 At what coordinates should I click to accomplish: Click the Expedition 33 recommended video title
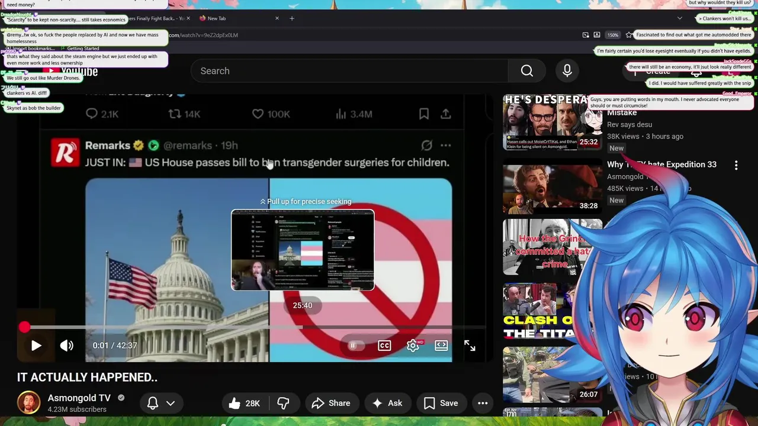coord(661,164)
